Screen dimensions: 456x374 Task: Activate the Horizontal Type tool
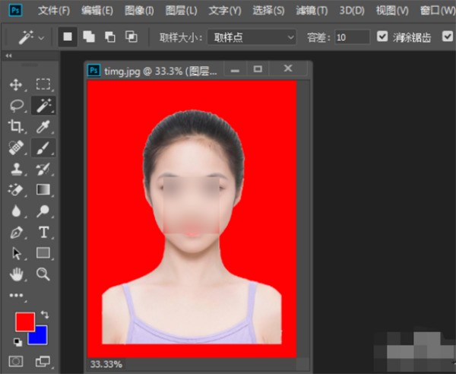click(x=43, y=232)
